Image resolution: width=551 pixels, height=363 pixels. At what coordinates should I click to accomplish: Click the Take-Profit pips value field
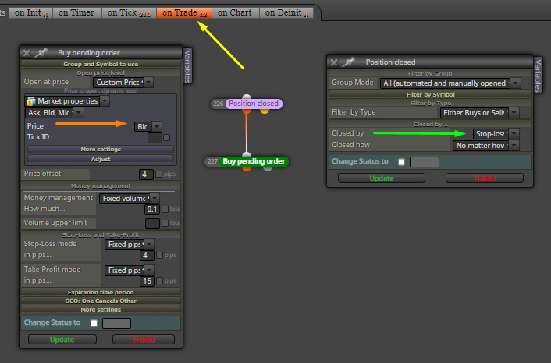148,281
